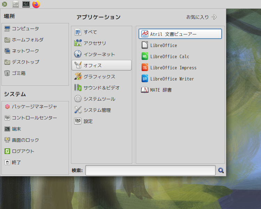Open パッケージマネージャ text entry
Image resolution: width=261 pixels, height=209 pixels.
[x=34, y=107]
